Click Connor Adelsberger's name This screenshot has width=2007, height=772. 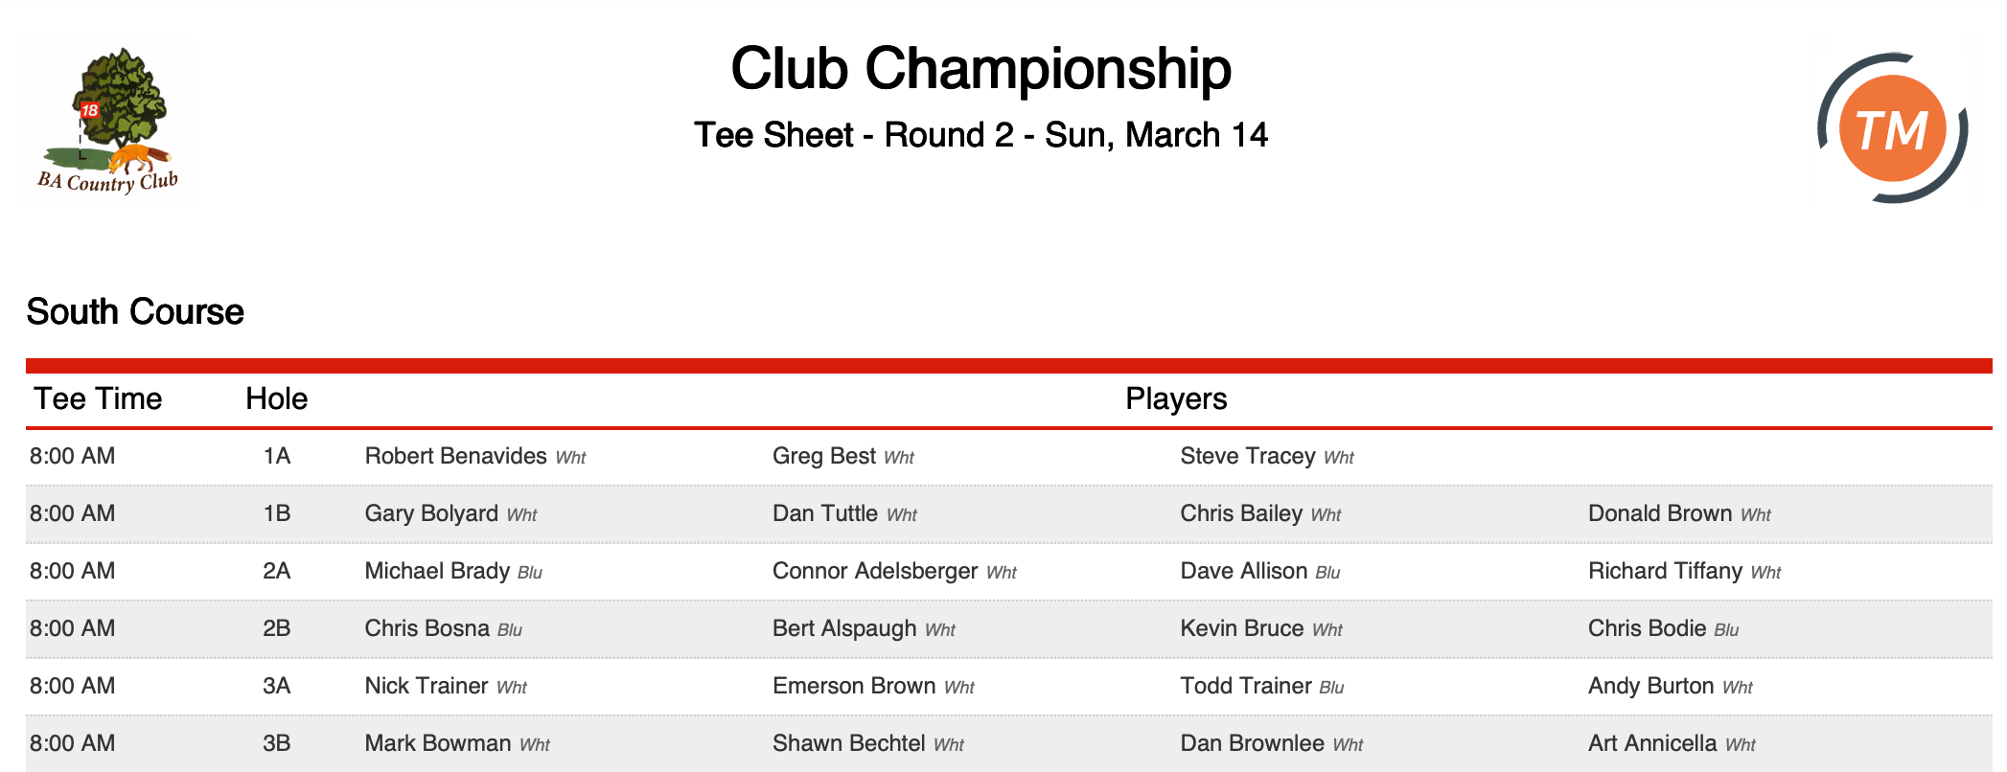(x=875, y=571)
